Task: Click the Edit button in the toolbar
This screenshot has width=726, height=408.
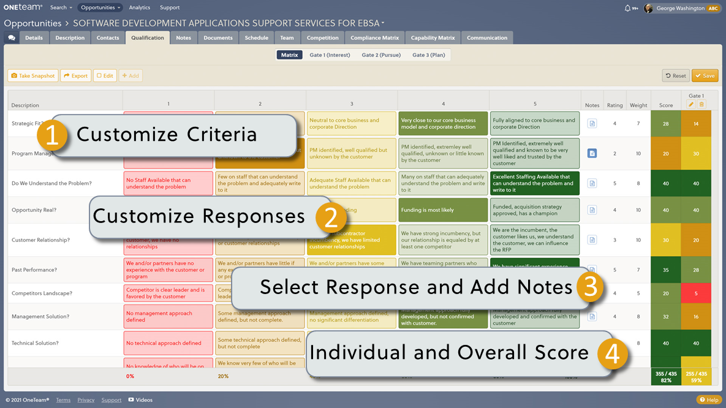Action: coord(105,75)
